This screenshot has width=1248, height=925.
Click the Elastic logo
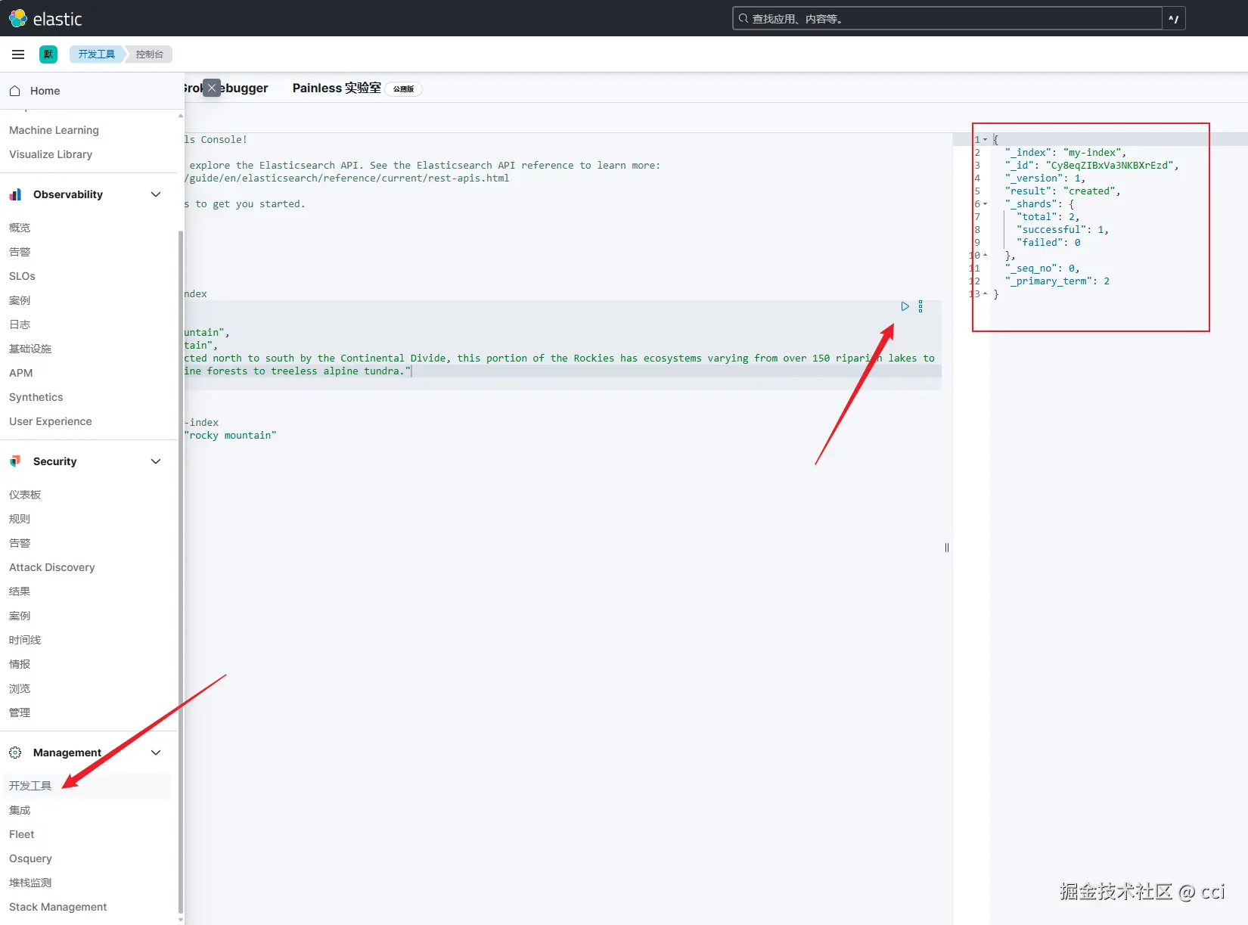point(45,19)
